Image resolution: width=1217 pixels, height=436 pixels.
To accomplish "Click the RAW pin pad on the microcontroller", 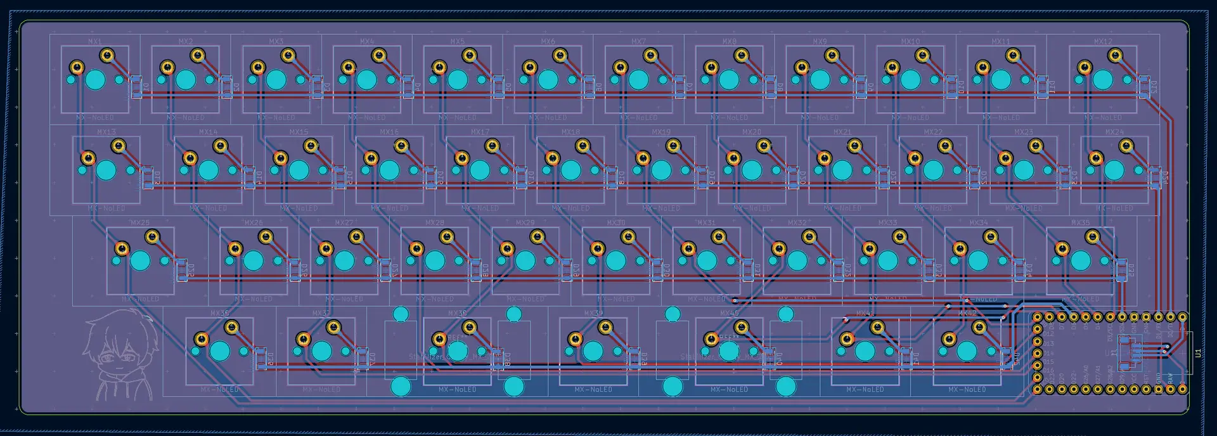I will 1171,390.
